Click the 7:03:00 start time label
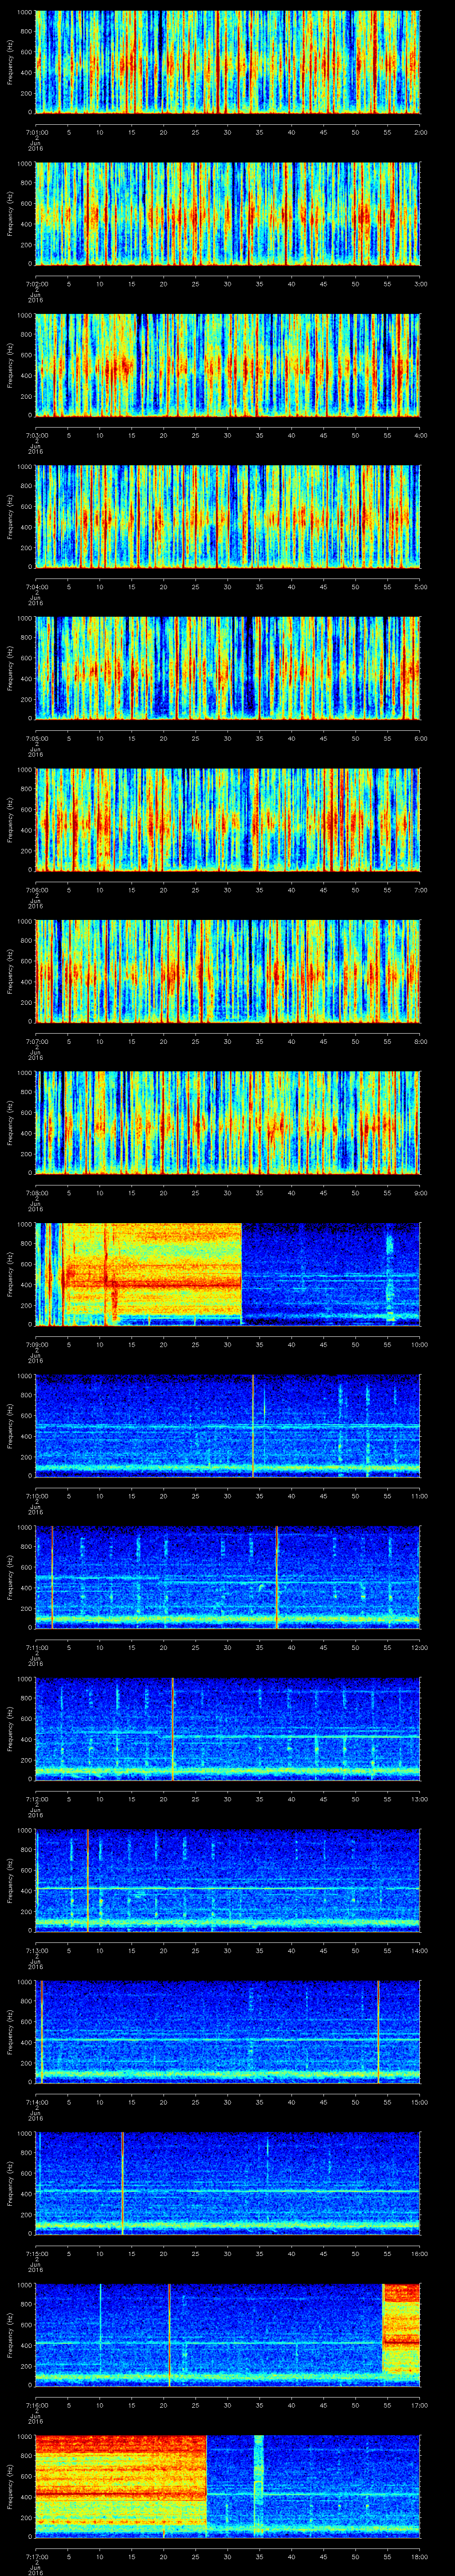 pyautogui.click(x=36, y=435)
